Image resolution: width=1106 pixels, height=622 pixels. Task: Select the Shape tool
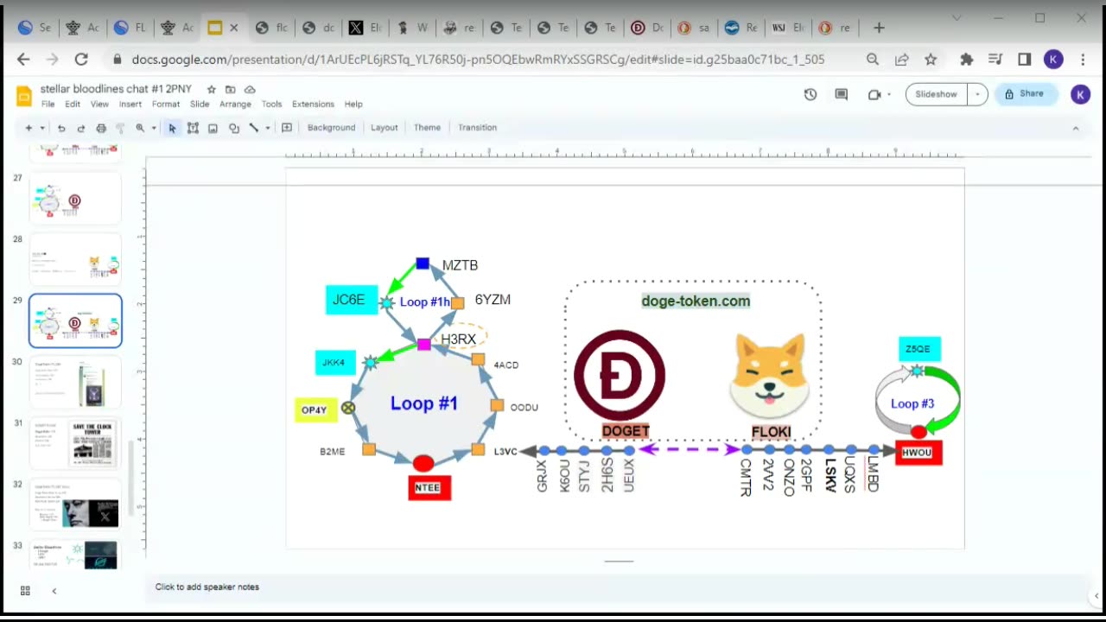[x=233, y=128]
